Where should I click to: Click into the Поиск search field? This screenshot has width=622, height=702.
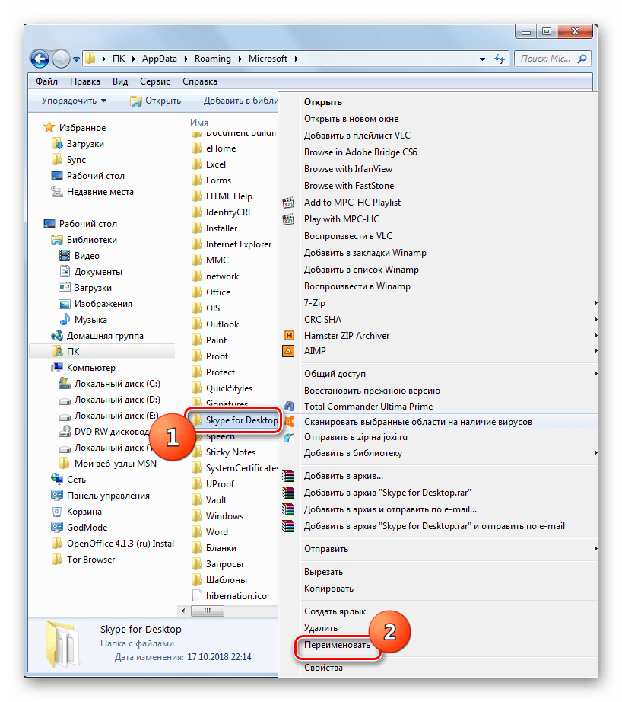tap(553, 59)
